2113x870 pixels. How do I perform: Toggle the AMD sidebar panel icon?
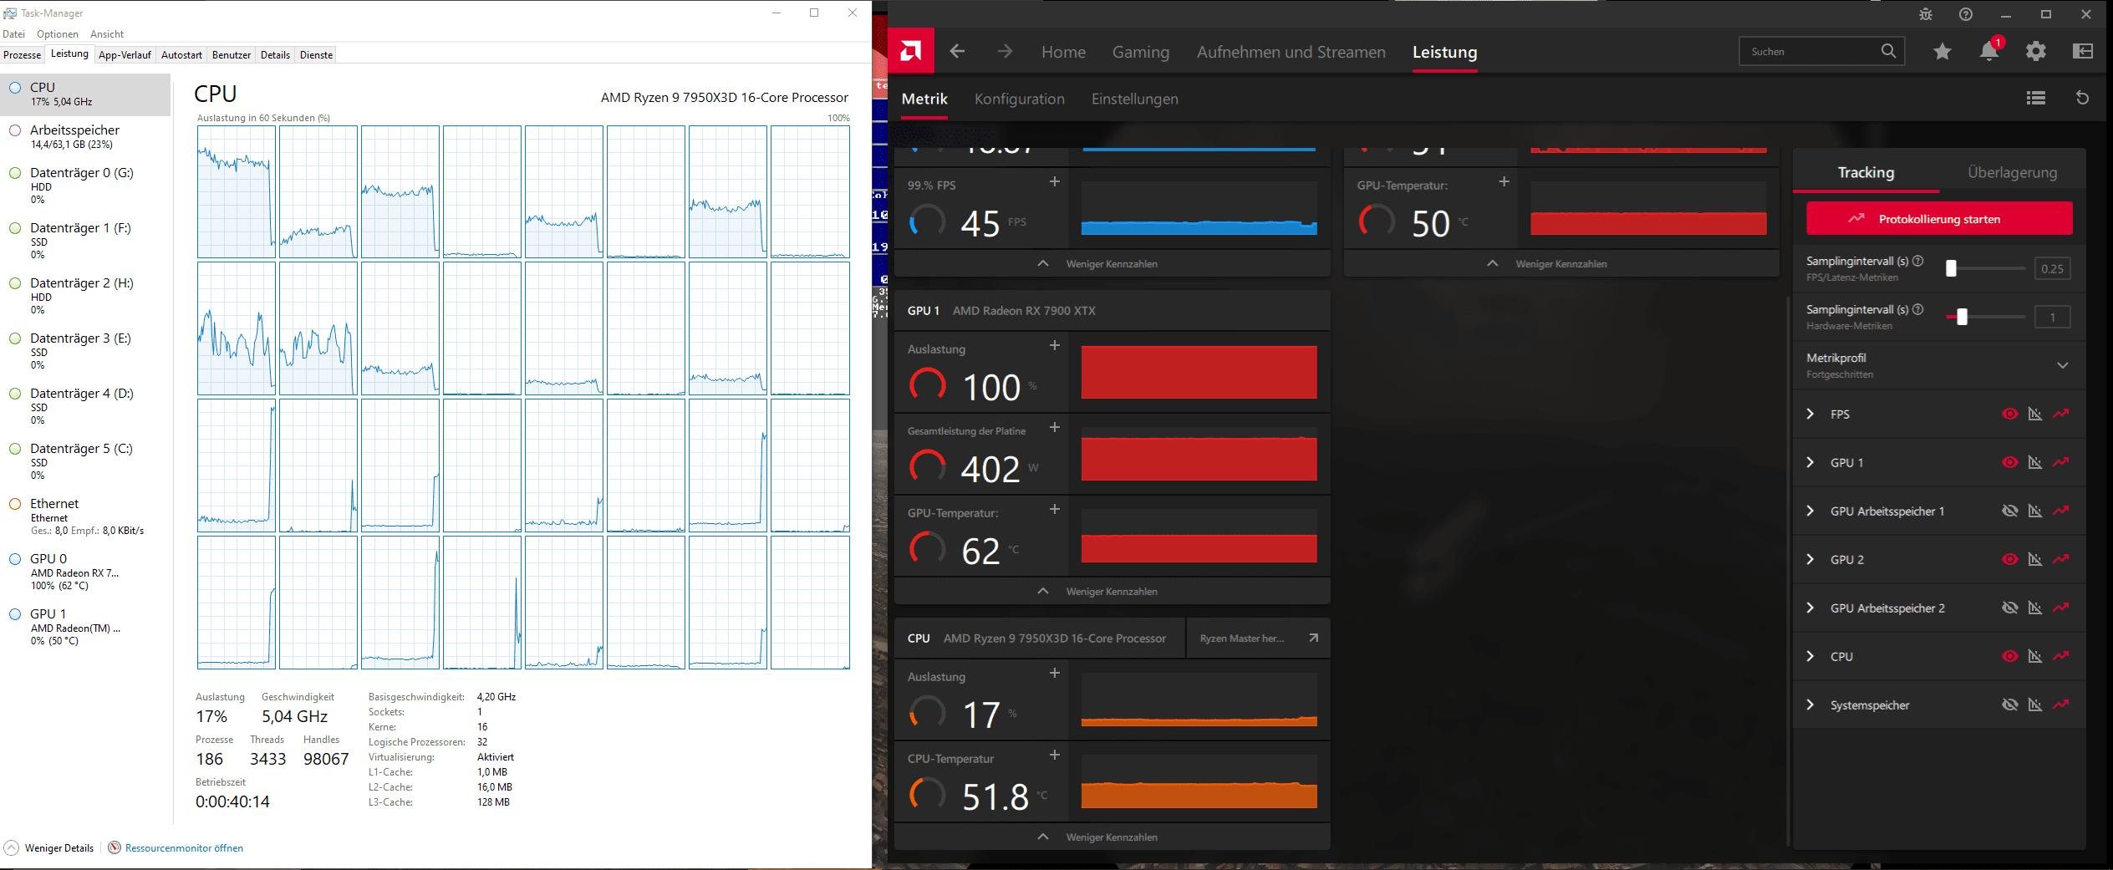(x=2083, y=52)
